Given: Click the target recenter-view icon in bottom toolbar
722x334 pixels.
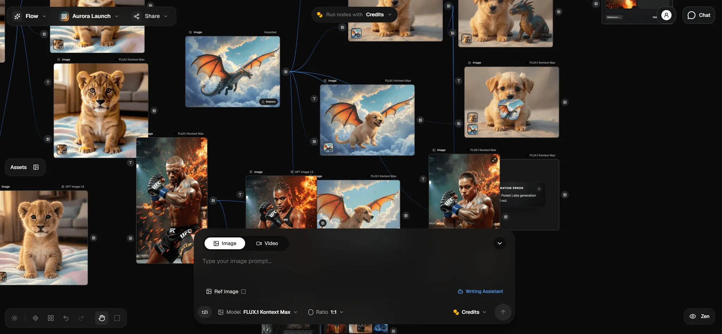Looking at the screenshot, I should click(35, 318).
